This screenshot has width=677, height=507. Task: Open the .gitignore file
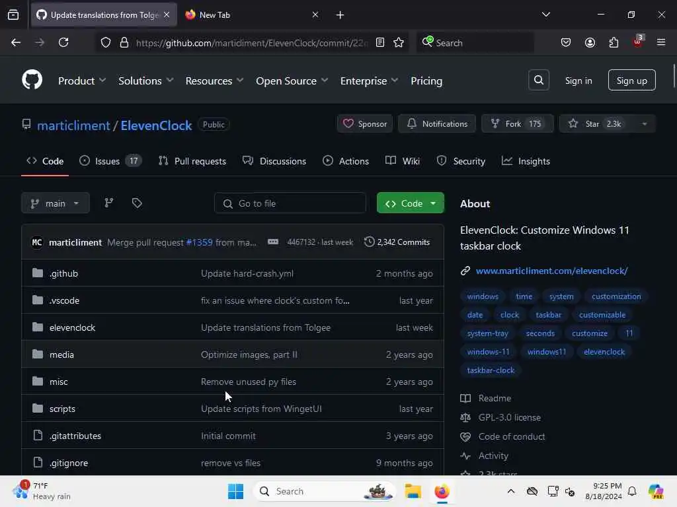[x=69, y=463]
